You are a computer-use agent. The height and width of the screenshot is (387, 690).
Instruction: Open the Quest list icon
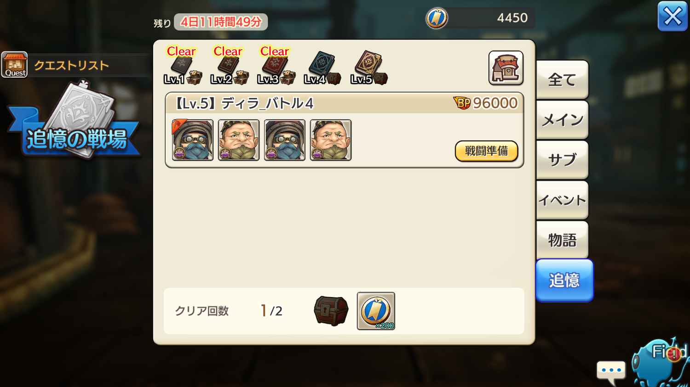coord(15,65)
